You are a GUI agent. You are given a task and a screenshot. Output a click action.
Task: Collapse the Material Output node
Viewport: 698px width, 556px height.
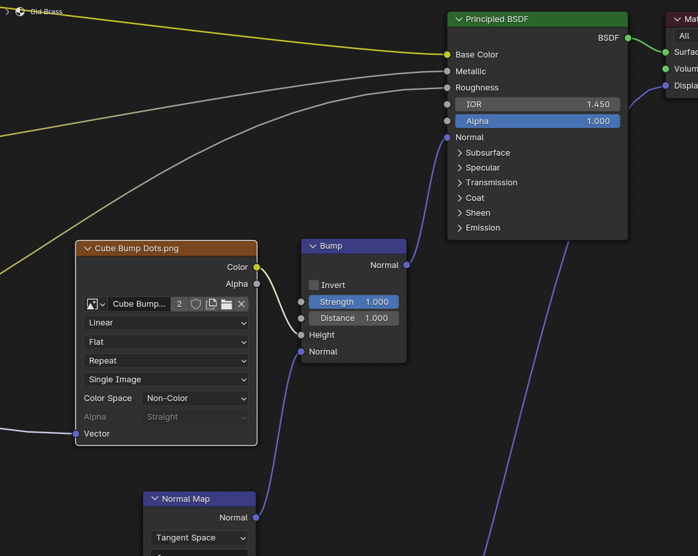[677, 19]
